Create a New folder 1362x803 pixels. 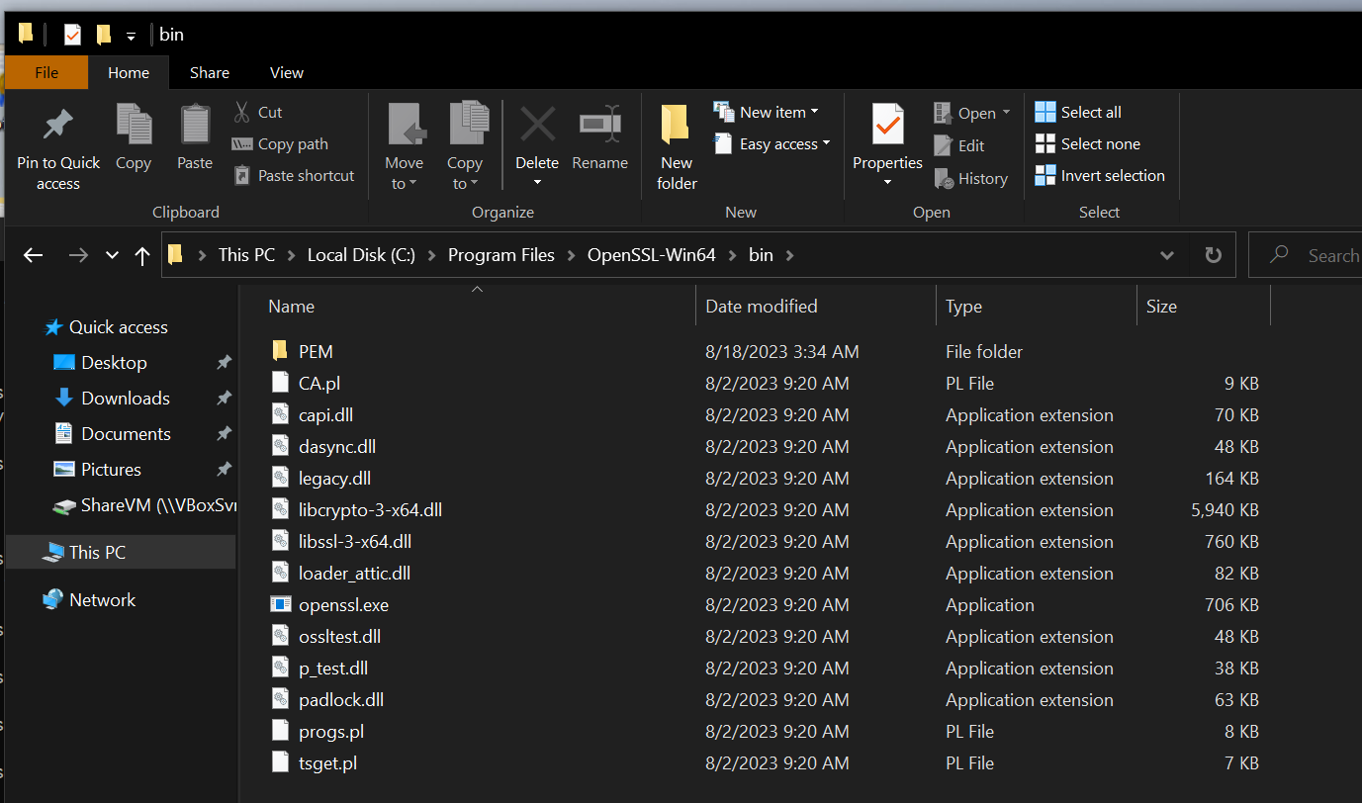[x=678, y=146]
